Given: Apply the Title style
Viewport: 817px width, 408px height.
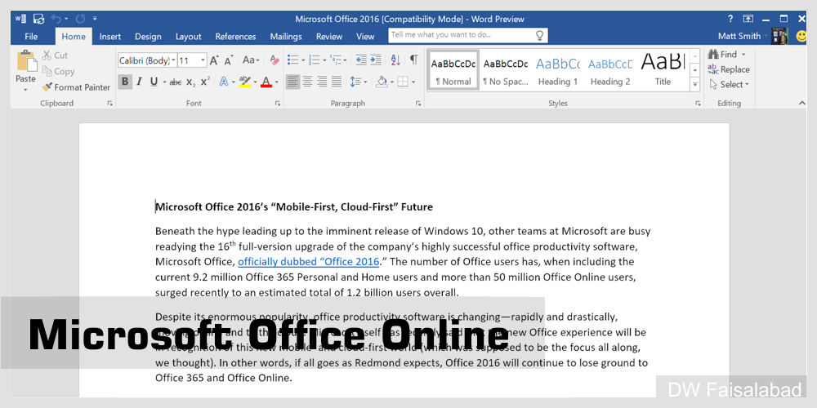Looking at the screenshot, I should click(663, 70).
